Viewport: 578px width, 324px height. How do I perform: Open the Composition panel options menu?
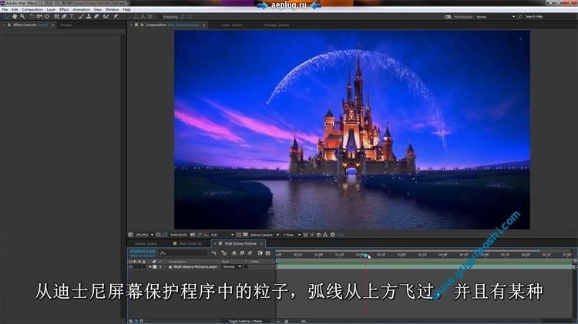[204, 25]
